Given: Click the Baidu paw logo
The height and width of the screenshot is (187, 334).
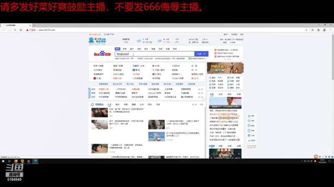Looking at the screenshot, I should click(x=102, y=54).
